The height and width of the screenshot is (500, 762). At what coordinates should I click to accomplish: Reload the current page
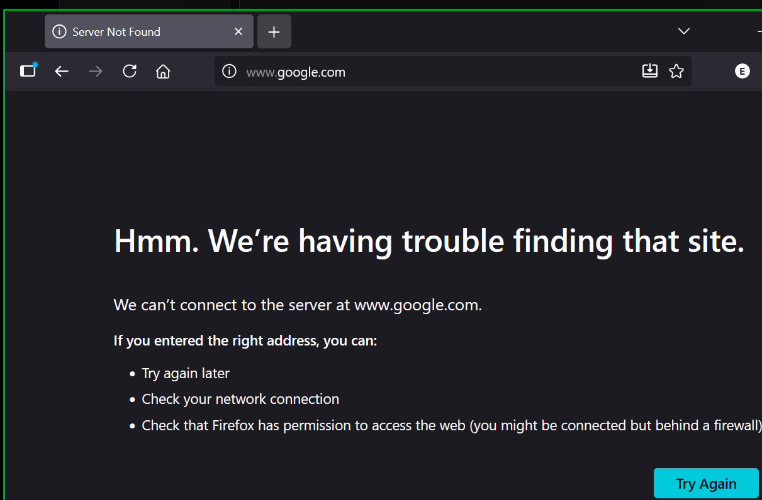pos(130,71)
